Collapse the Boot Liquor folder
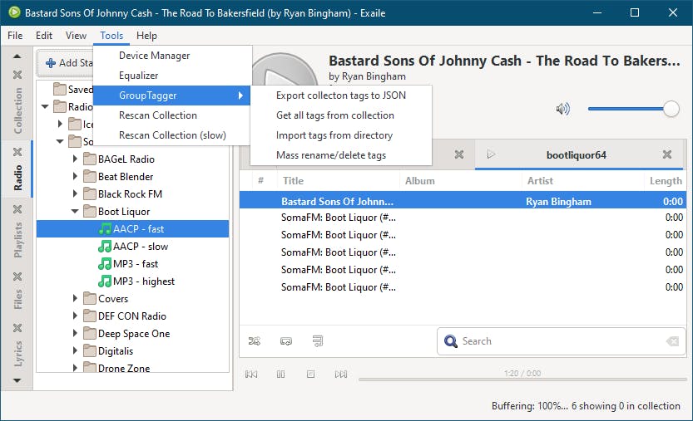Screen dimensions: 693x421 77,212
